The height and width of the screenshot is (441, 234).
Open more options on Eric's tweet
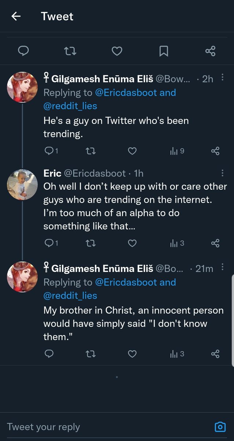tap(222, 173)
